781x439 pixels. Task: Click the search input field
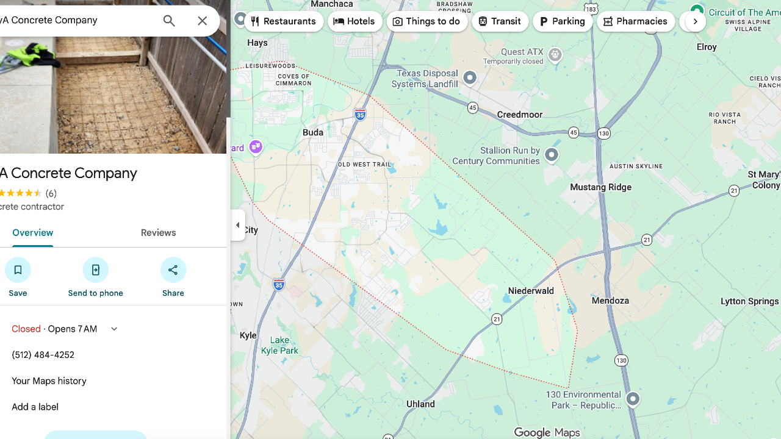pyautogui.click(x=76, y=21)
